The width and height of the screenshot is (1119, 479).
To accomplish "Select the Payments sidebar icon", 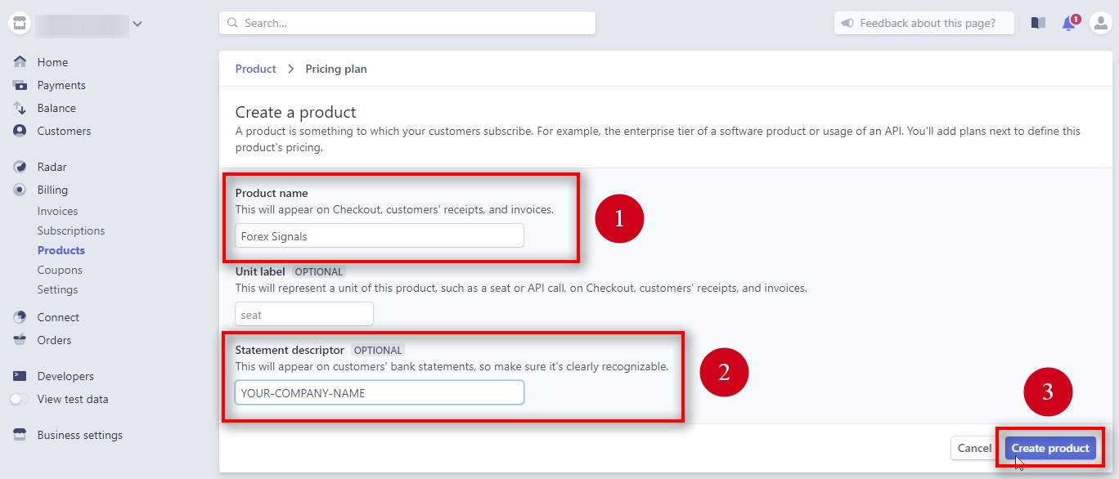I will [19, 85].
